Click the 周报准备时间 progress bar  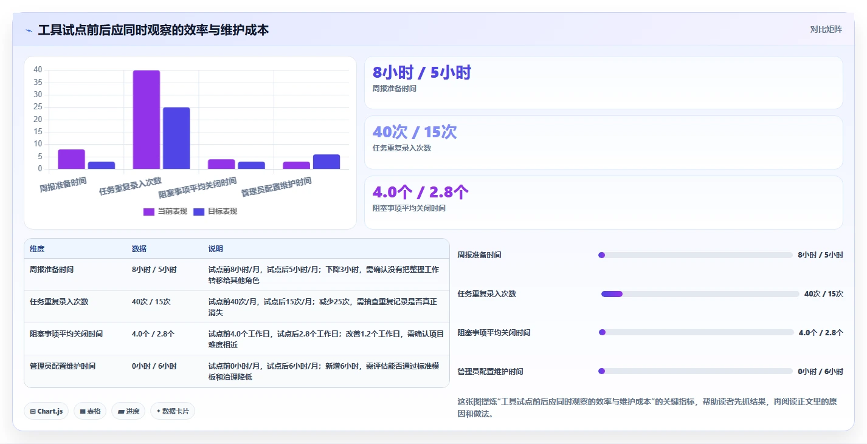click(696, 255)
